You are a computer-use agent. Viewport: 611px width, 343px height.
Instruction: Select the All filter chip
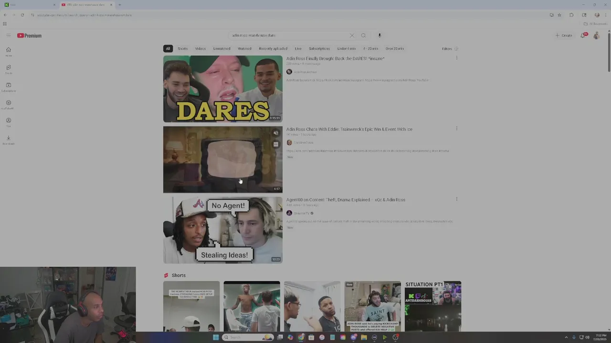pos(168,49)
